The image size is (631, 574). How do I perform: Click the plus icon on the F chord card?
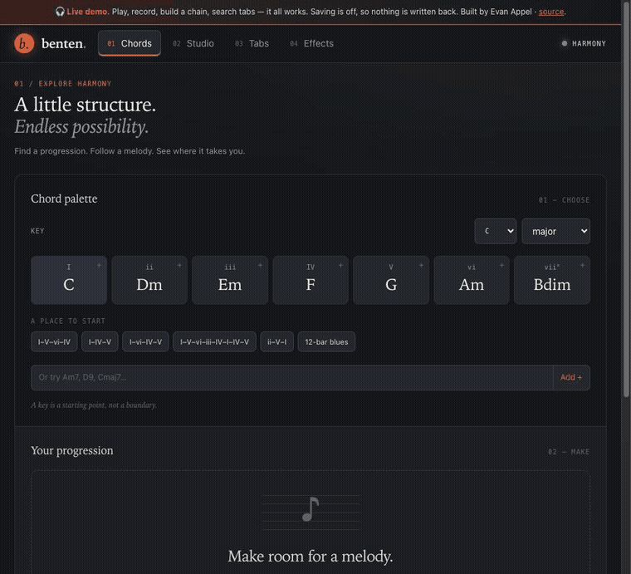coord(340,265)
